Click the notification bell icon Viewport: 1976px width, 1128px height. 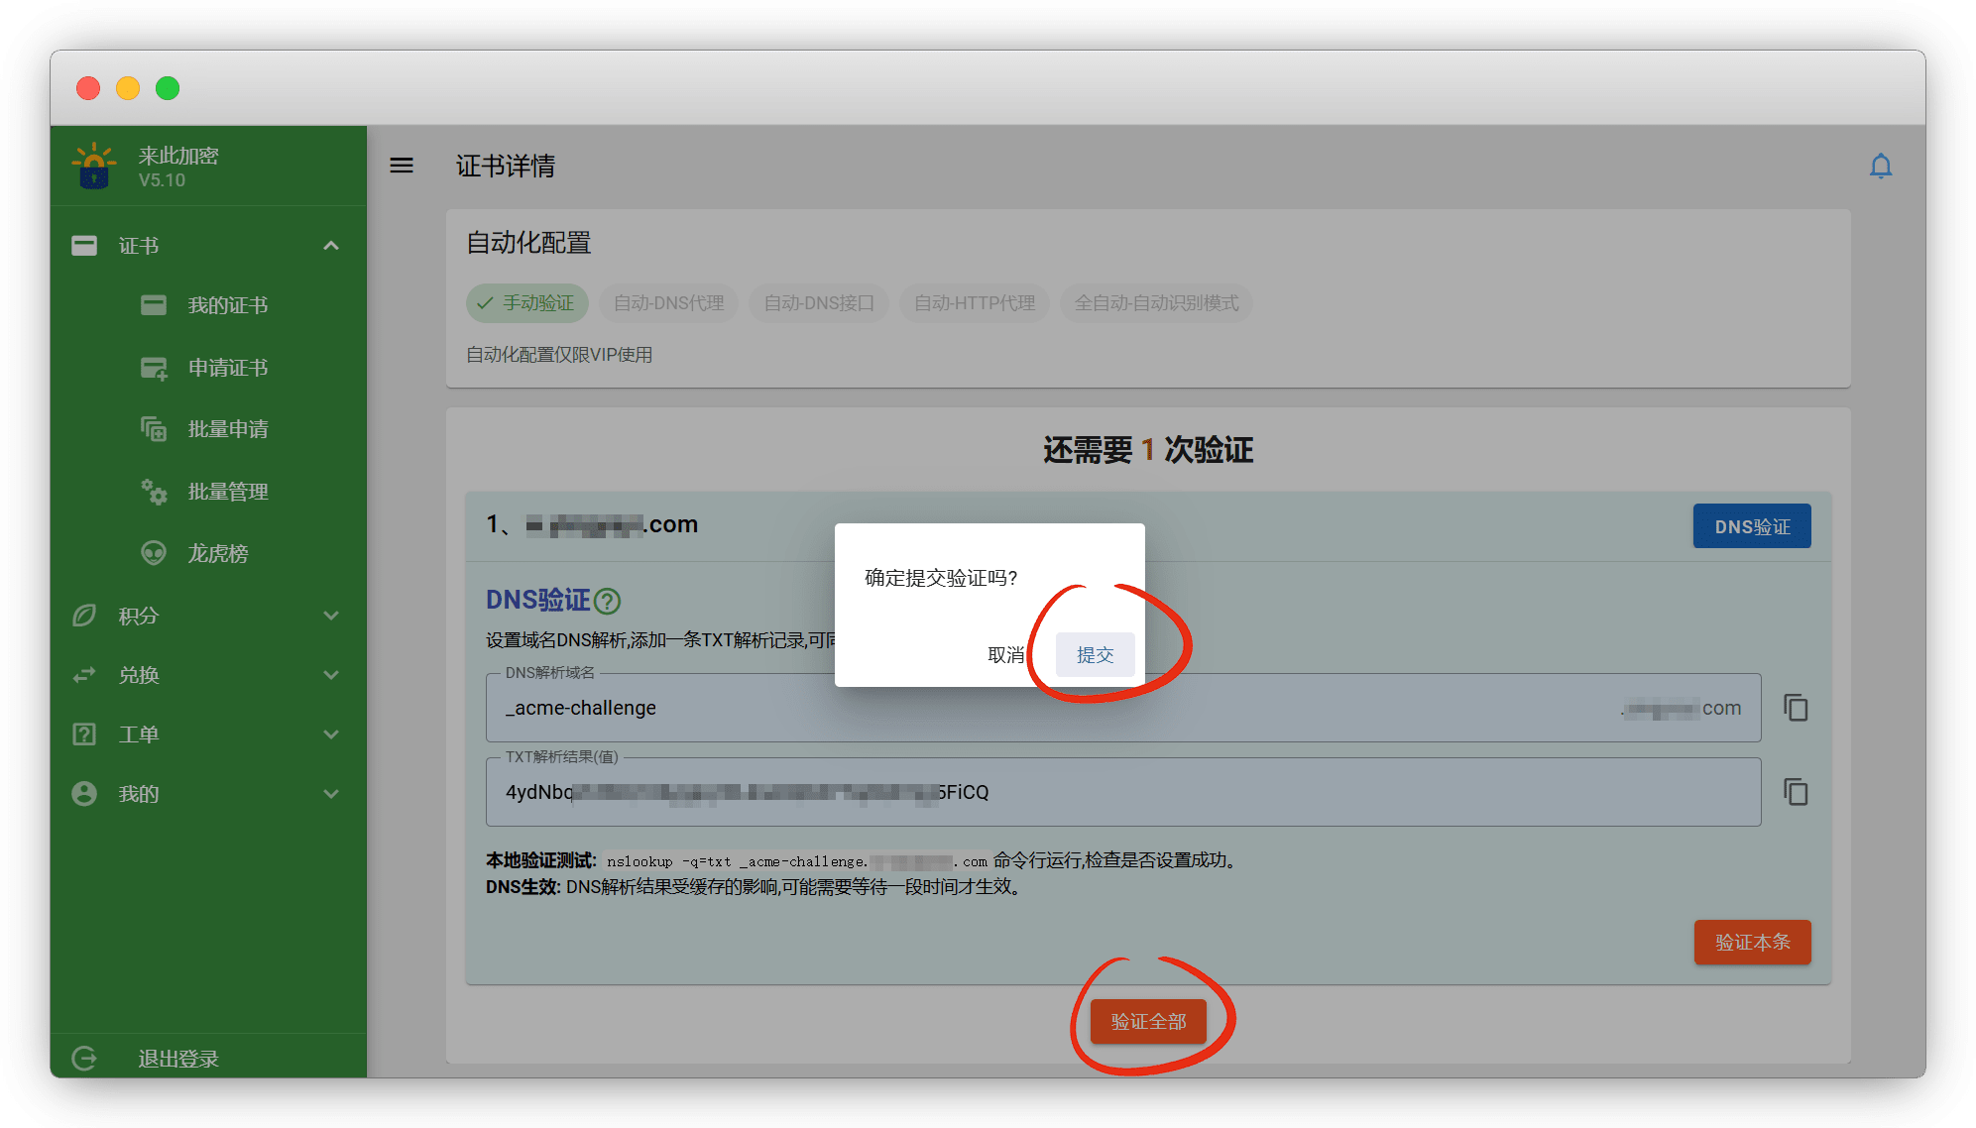(1880, 166)
